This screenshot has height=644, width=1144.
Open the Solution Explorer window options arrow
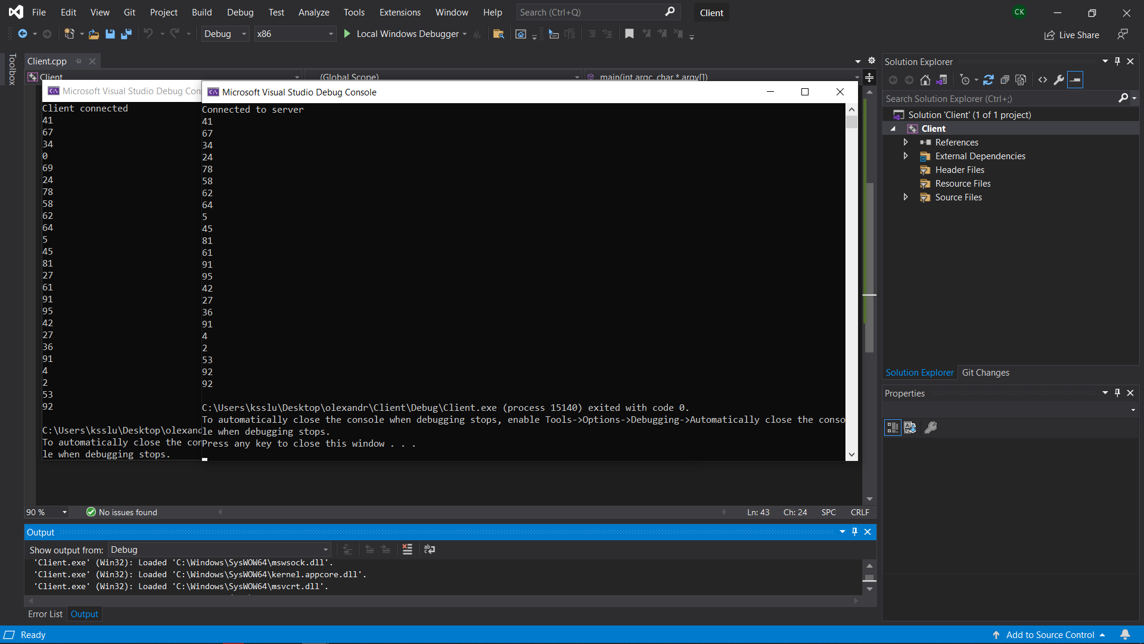click(1105, 61)
